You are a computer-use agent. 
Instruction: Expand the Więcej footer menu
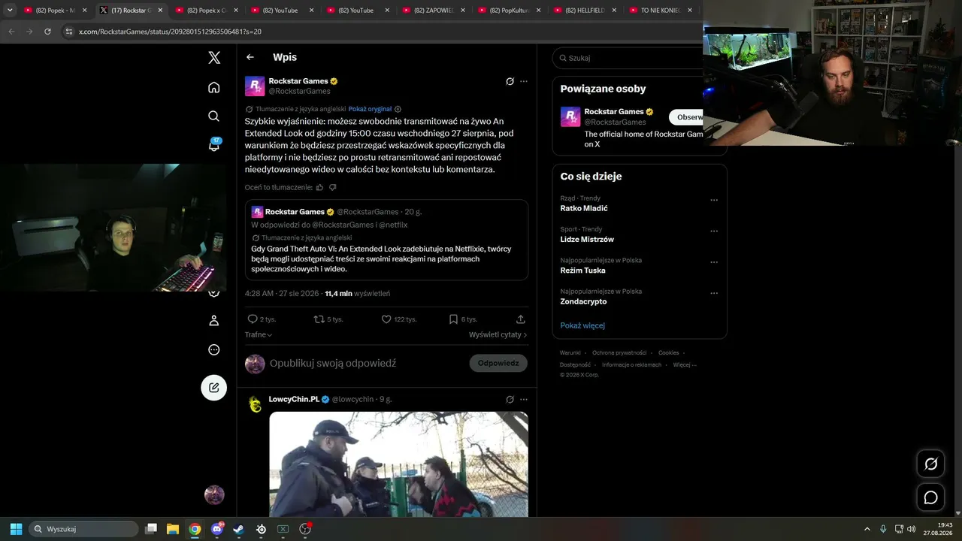coord(685,365)
